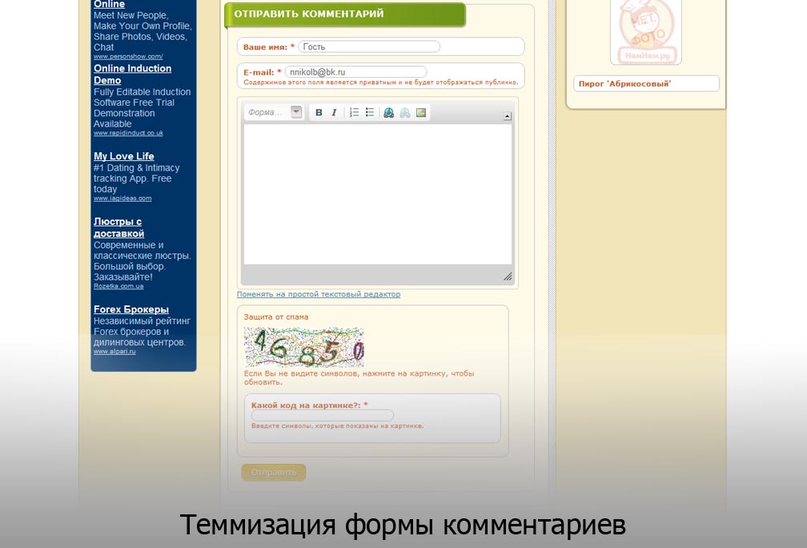Screen dimensions: 807x548
Task: Insert a bulleted list in editor
Action: [370, 113]
